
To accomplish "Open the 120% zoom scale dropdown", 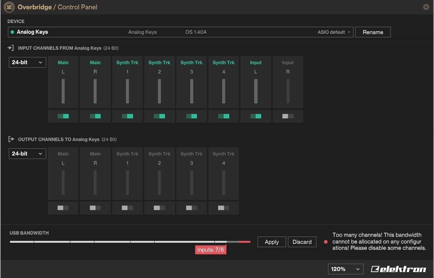I will (345, 269).
